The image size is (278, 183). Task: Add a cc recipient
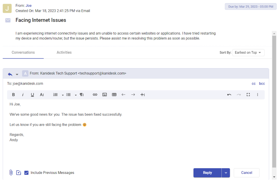pos(254,84)
